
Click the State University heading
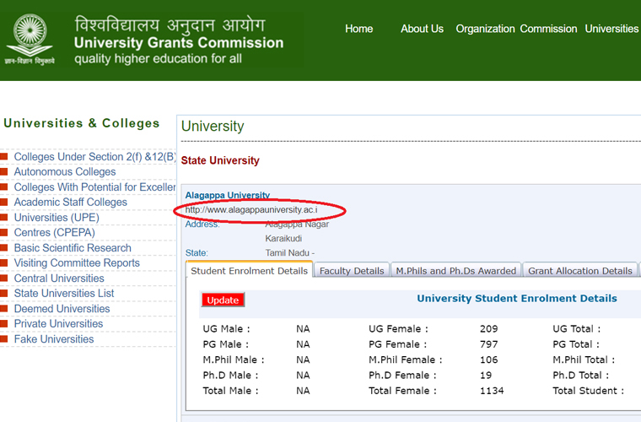pyautogui.click(x=220, y=160)
